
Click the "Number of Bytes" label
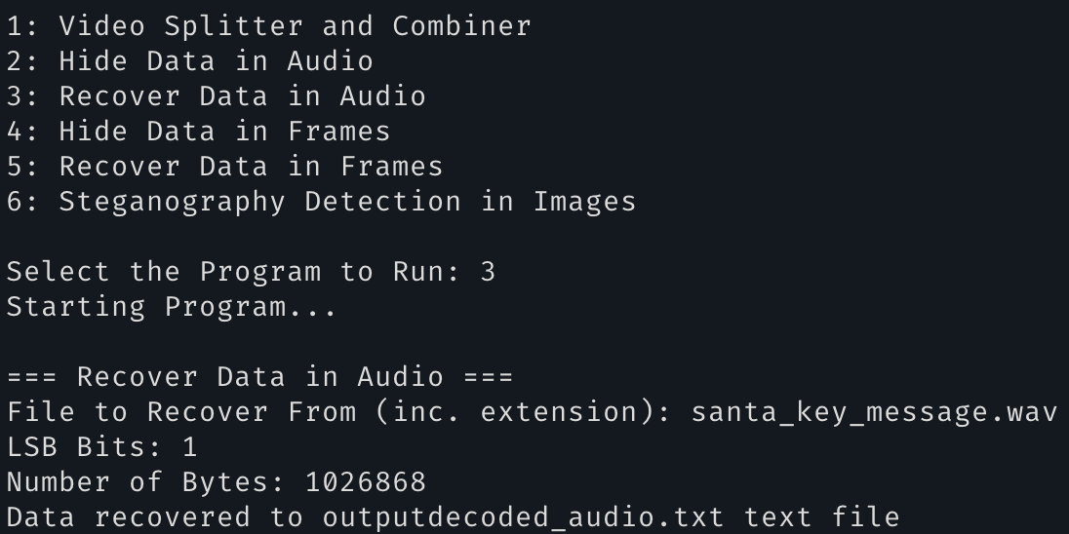146,482
